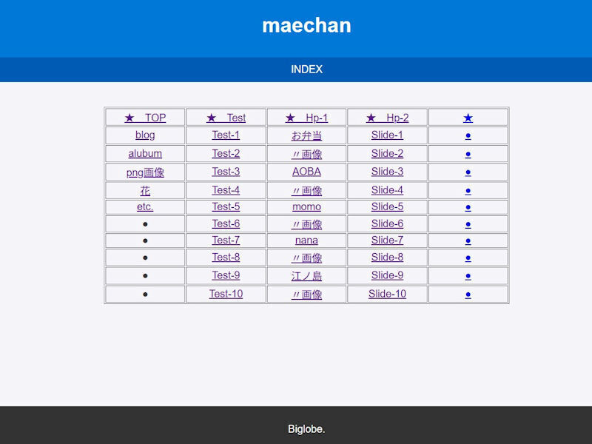592x444 pixels.
Task: Select the Slide-7 link
Action: (x=387, y=240)
